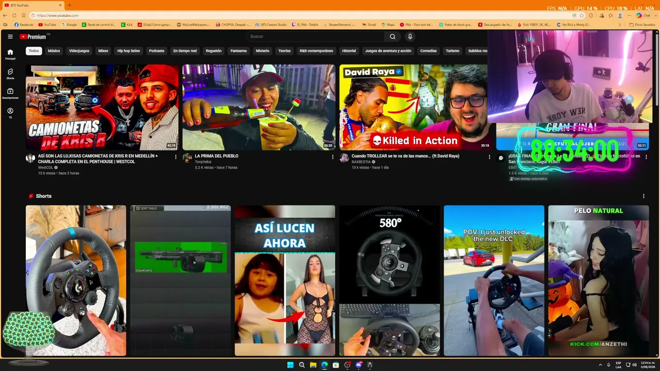660x371 pixels.
Task: Select the Fantasma filter chip
Action: (239, 51)
